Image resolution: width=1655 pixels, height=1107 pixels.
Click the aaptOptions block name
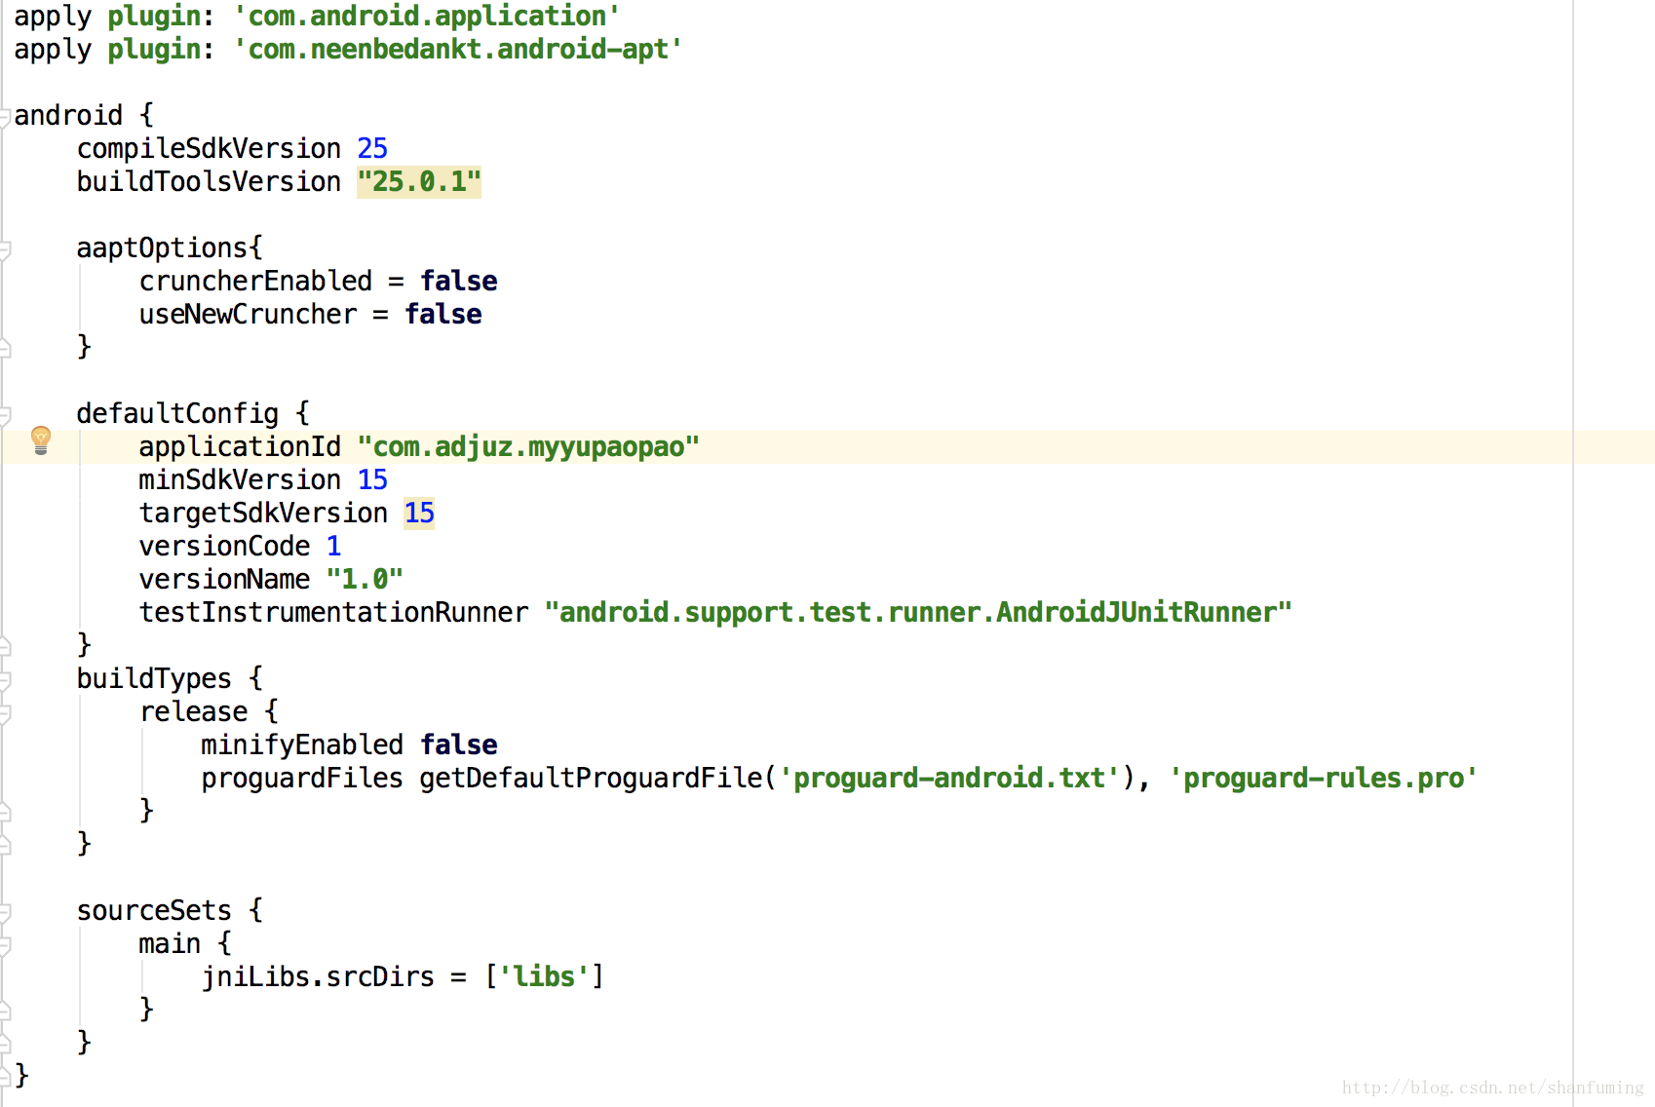point(162,248)
